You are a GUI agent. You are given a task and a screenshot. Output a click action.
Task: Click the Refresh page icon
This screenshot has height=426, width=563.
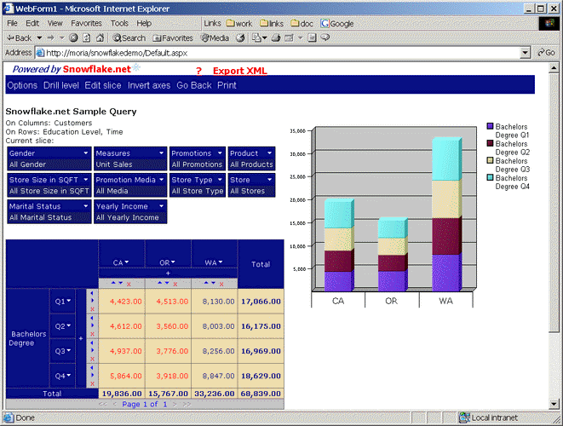click(x=87, y=37)
